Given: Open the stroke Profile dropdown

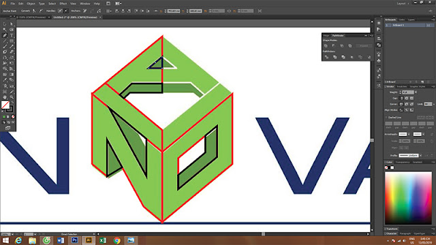Looking at the screenshot, I should click(x=421, y=156).
